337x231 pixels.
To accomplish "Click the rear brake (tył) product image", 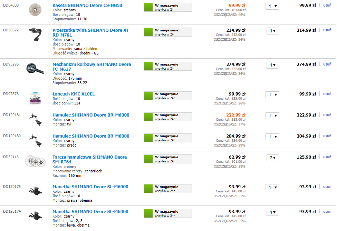I will coord(35,118).
